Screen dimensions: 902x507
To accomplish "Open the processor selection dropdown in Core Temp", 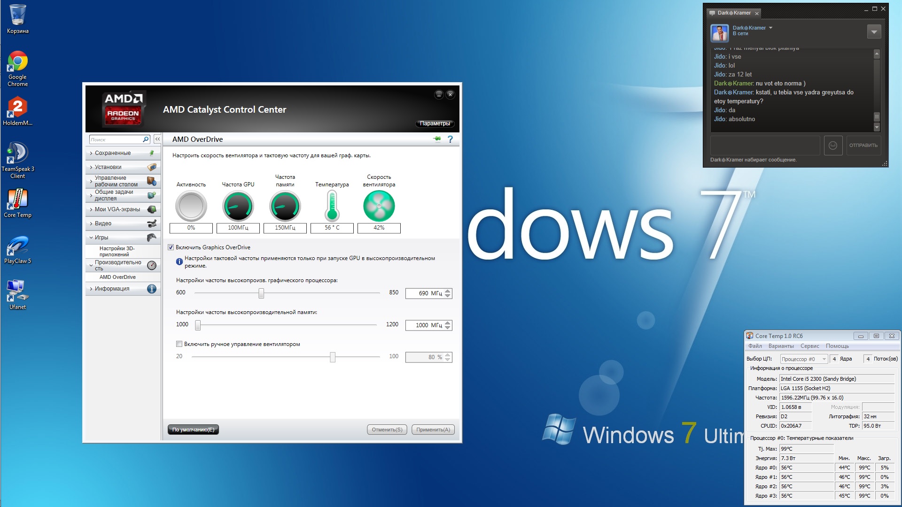I will (x=804, y=359).
